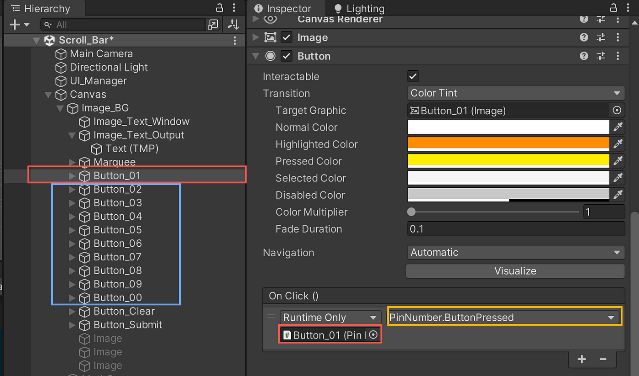This screenshot has height=376, width=639.
Task: Open the Hierarchy panel three-dot menu
Action: pyautogui.click(x=234, y=8)
